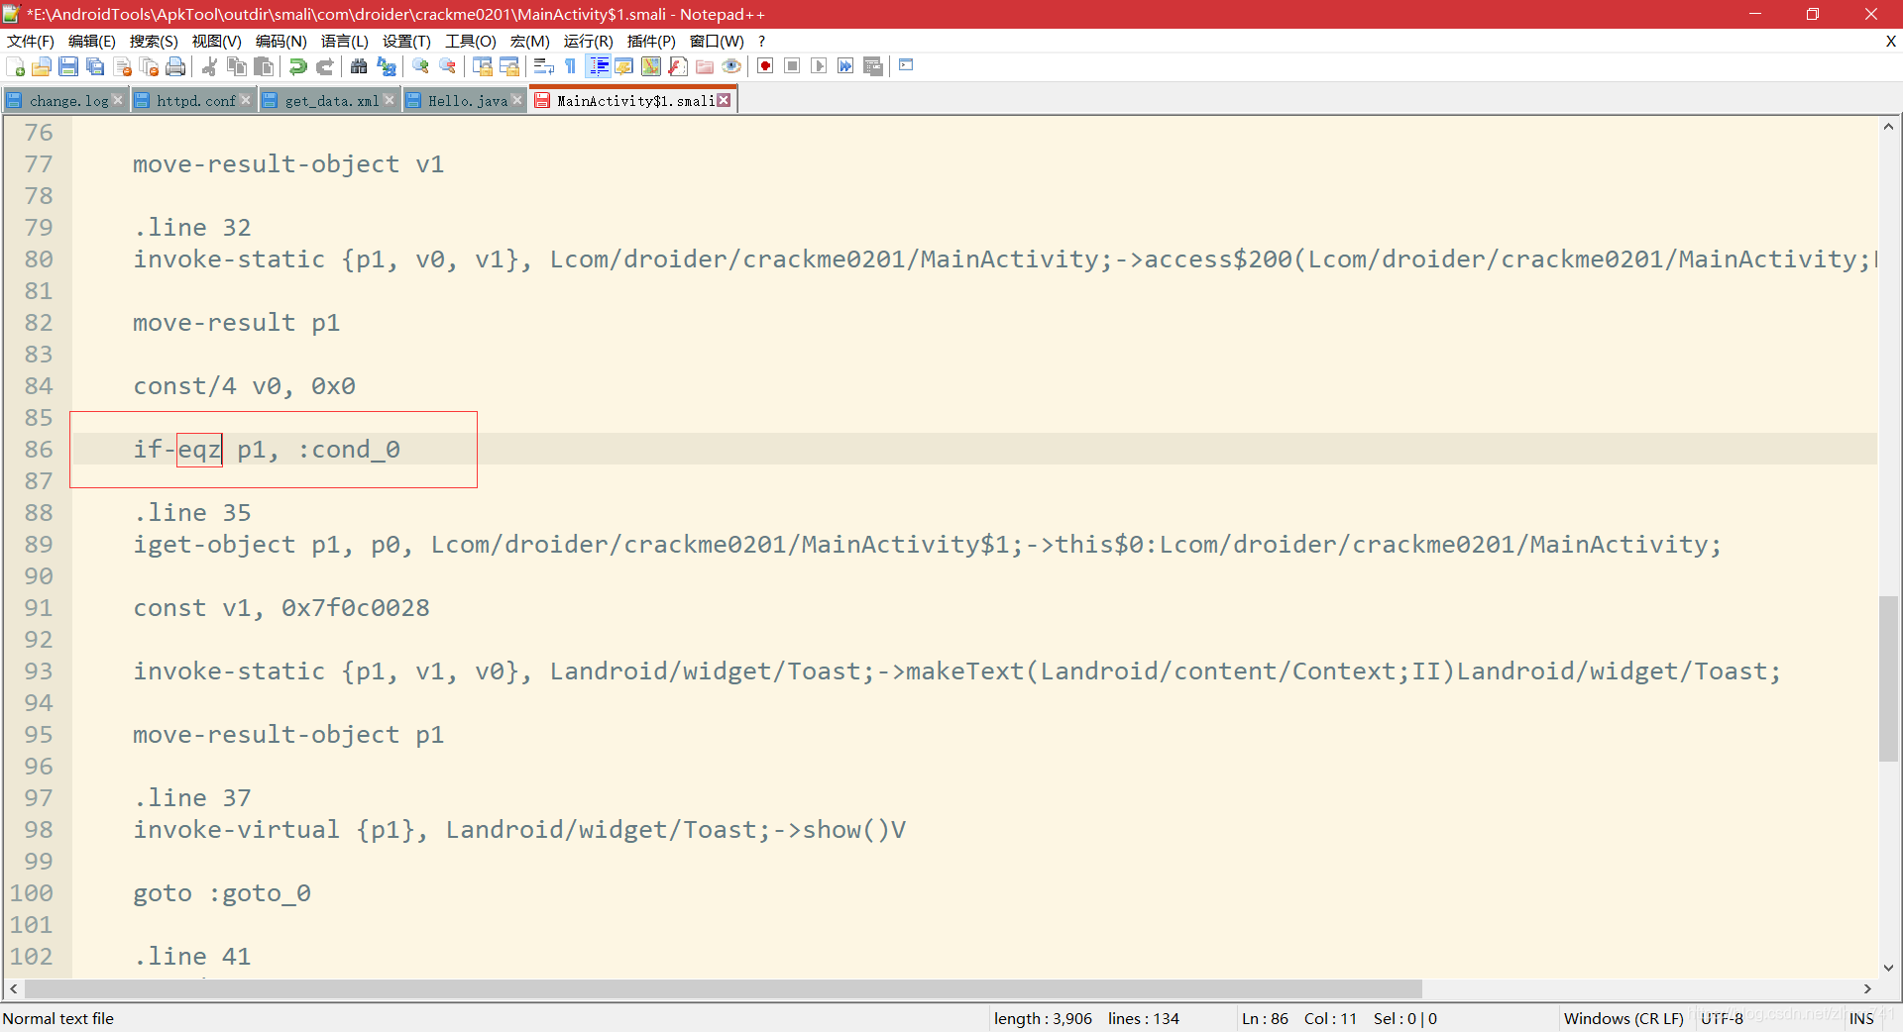
Task: Toggle the monitoring eye icon
Action: pos(731,66)
